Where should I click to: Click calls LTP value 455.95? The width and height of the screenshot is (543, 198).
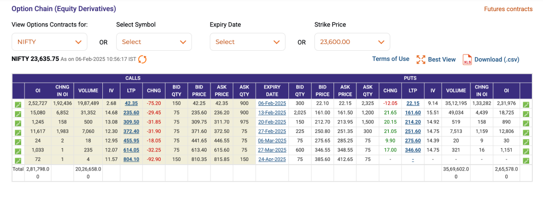132,141
